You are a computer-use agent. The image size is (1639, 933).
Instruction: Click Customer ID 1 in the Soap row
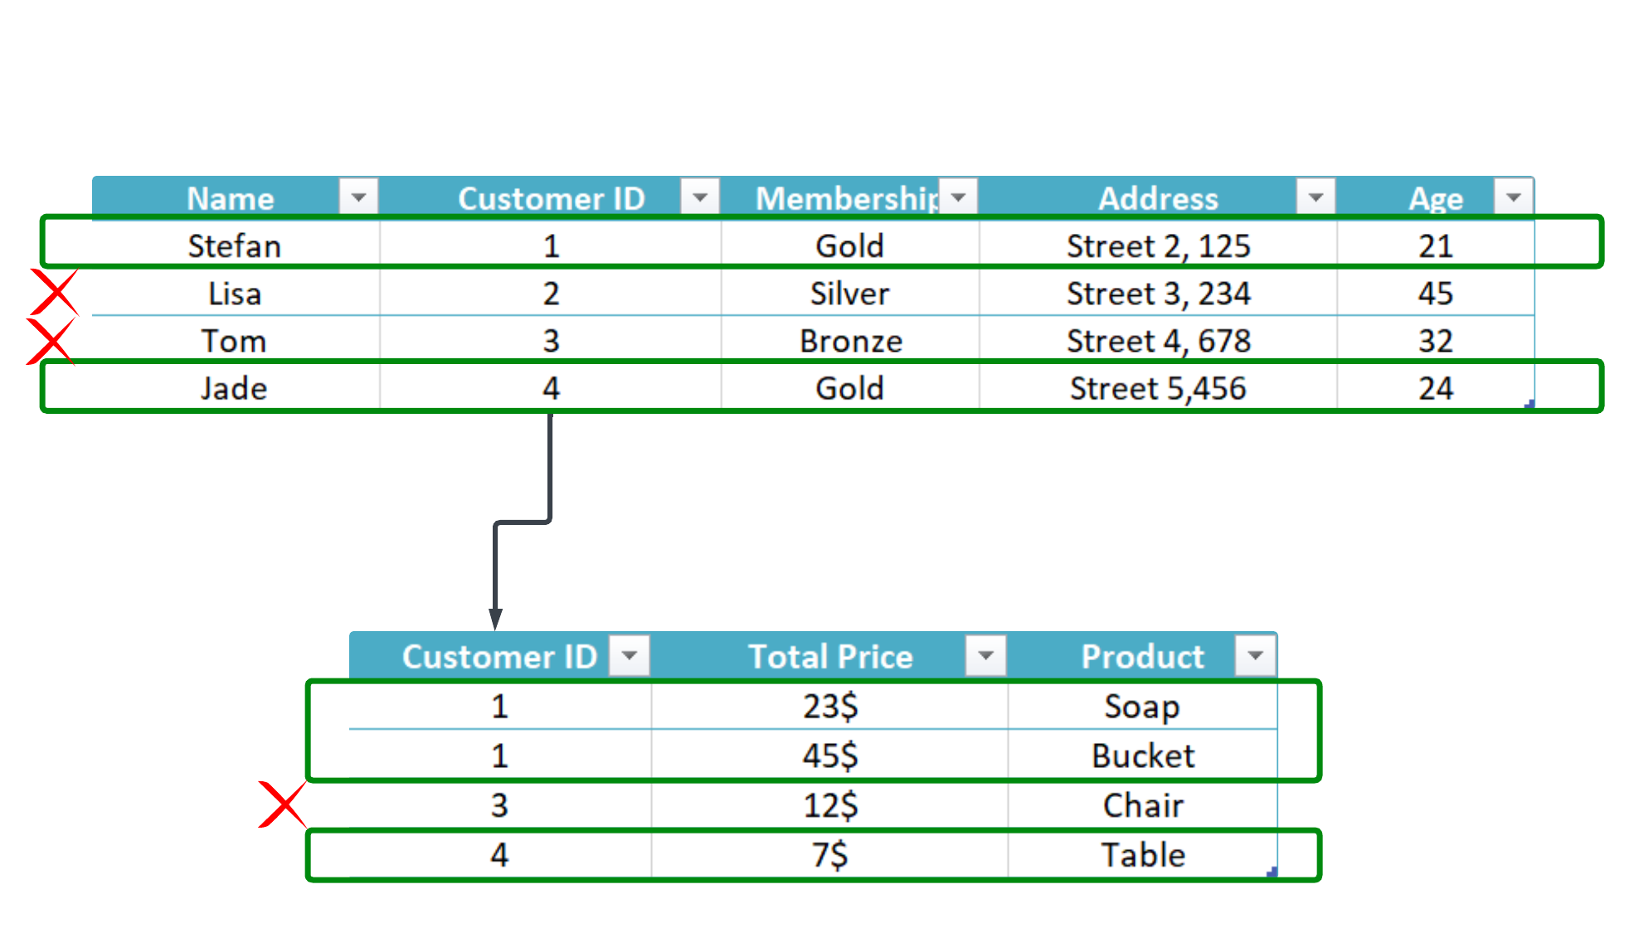pos(499,706)
